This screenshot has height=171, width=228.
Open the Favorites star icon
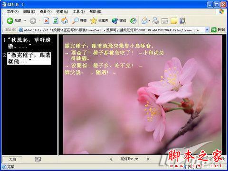pyautogui.click(x=93, y=21)
